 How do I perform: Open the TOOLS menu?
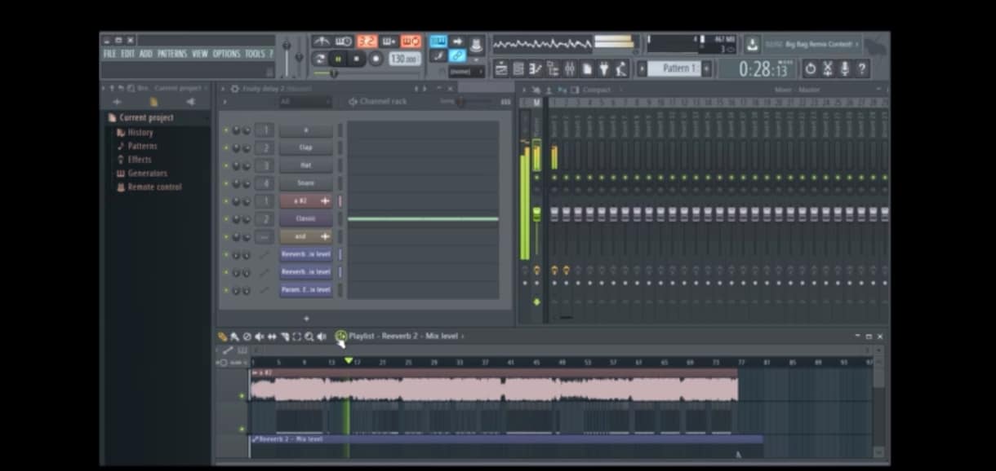click(255, 54)
